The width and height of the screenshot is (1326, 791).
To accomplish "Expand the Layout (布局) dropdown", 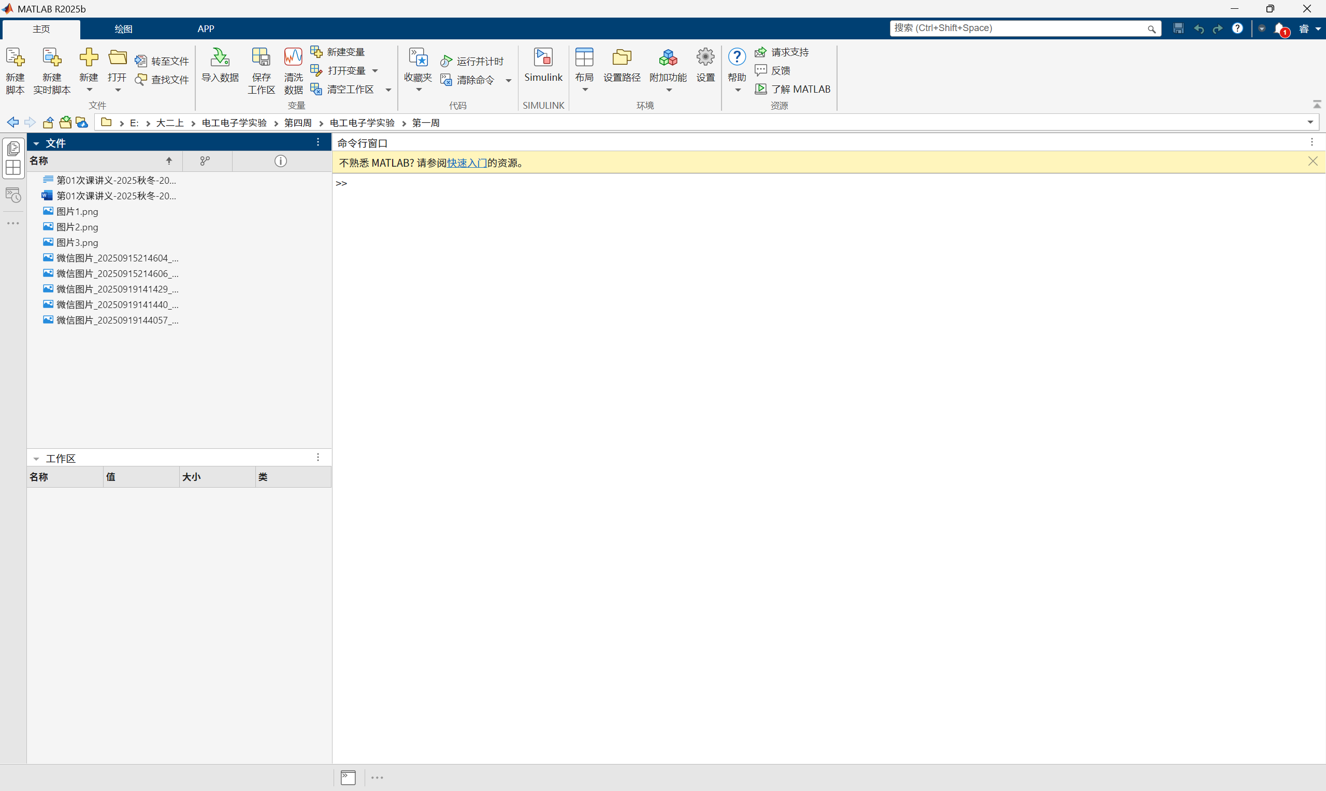I will point(584,90).
